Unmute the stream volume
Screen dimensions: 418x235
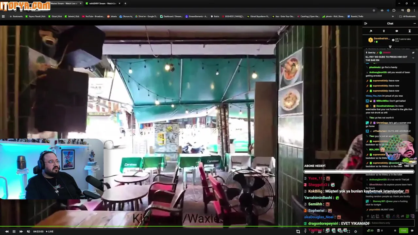click(x=28, y=231)
